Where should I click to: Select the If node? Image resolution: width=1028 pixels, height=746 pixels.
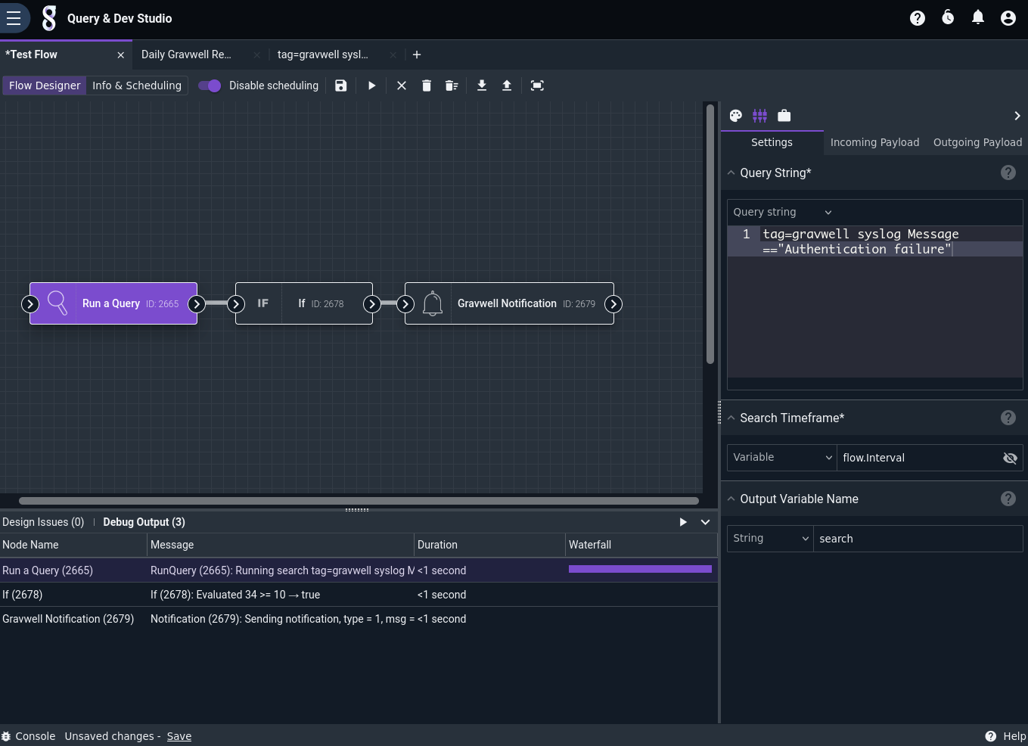pos(304,303)
